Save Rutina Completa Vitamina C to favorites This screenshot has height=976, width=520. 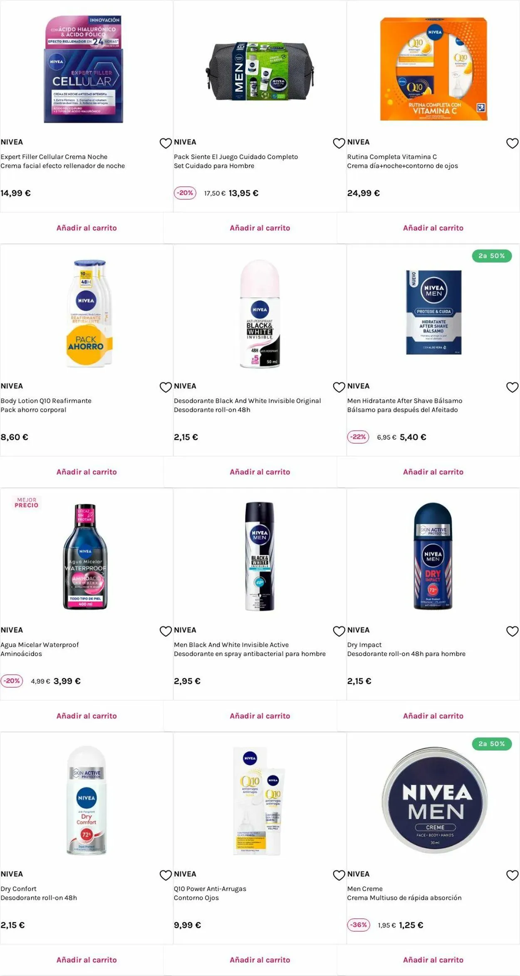[x=512, y=143]
